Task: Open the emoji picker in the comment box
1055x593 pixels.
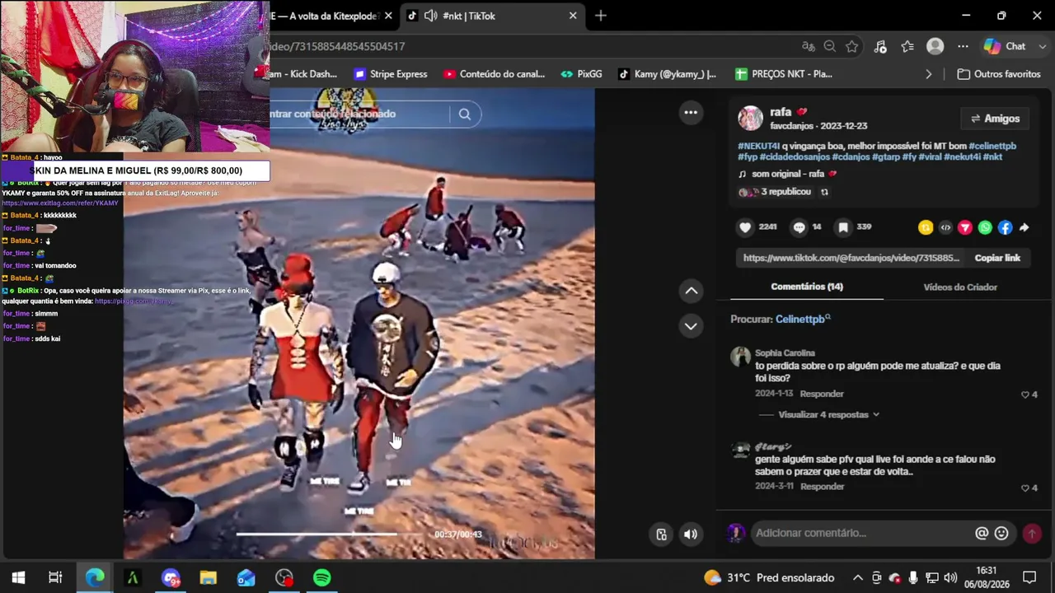Action: (x=1001, y=534)
